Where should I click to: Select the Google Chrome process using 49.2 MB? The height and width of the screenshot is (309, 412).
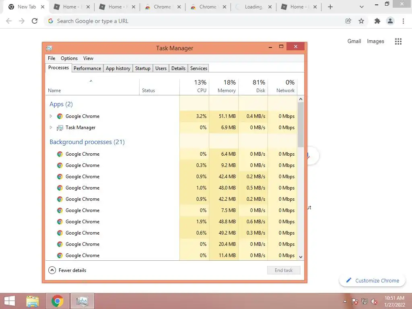coord(171,233)
